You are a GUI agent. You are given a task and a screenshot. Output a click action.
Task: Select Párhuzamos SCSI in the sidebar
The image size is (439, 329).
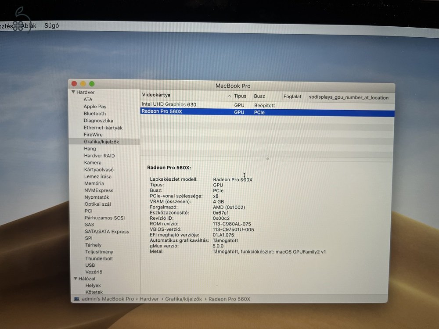(105, 218)
